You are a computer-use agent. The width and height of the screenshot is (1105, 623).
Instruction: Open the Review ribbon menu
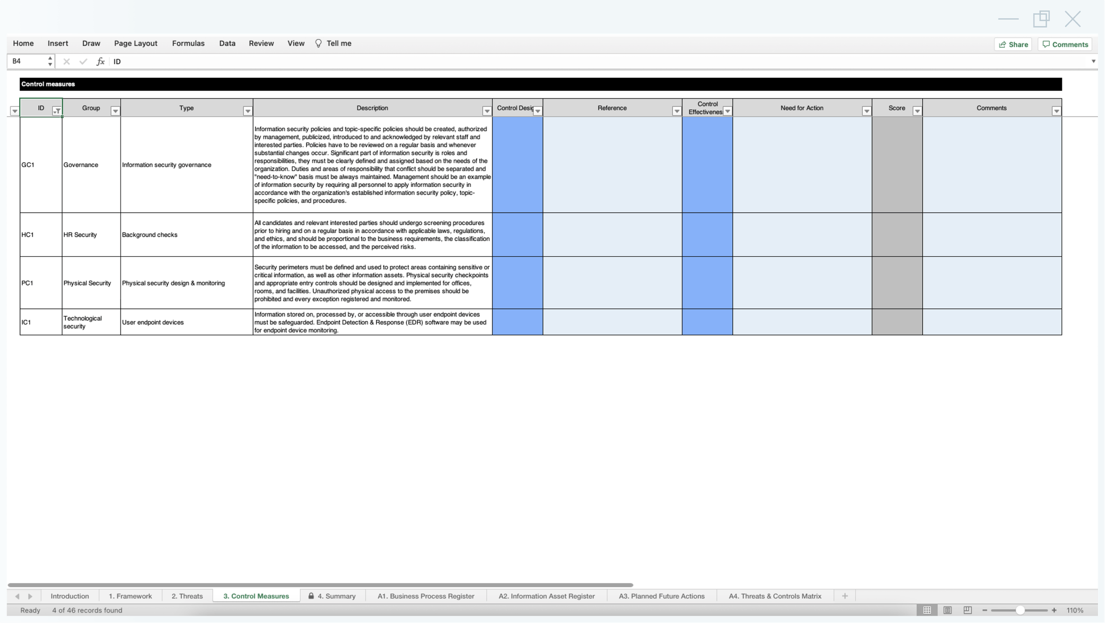coord(261,43)
